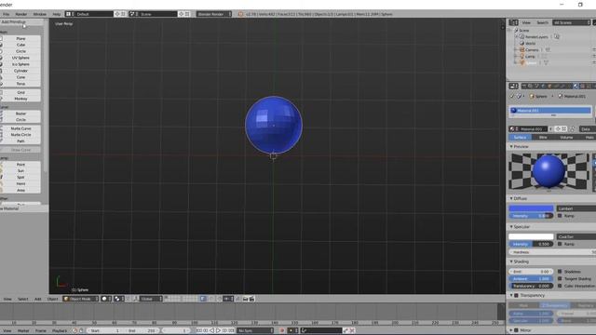Screen dimensions: 596x335
Task: Collapse the Shading panel
Action: 511,261
